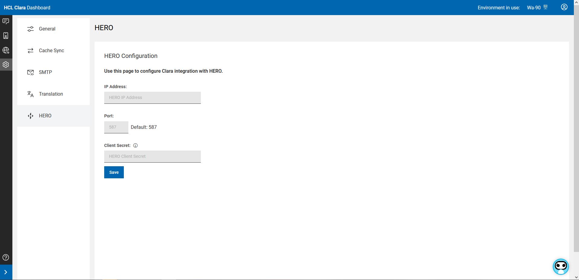
Task: Open the help question mark icon
Action: pos(6,257)
